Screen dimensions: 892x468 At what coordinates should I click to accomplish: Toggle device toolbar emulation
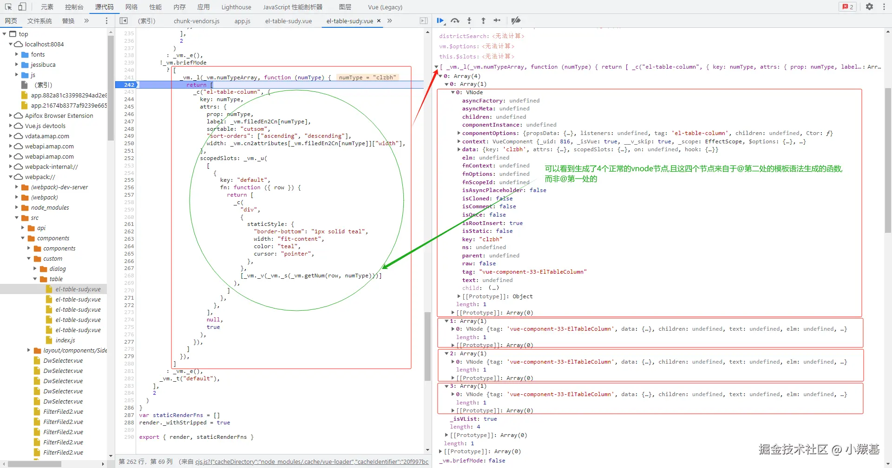point(22,6)
